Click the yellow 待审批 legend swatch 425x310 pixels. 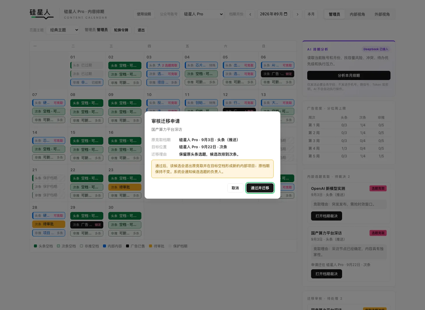pos(151,246)
